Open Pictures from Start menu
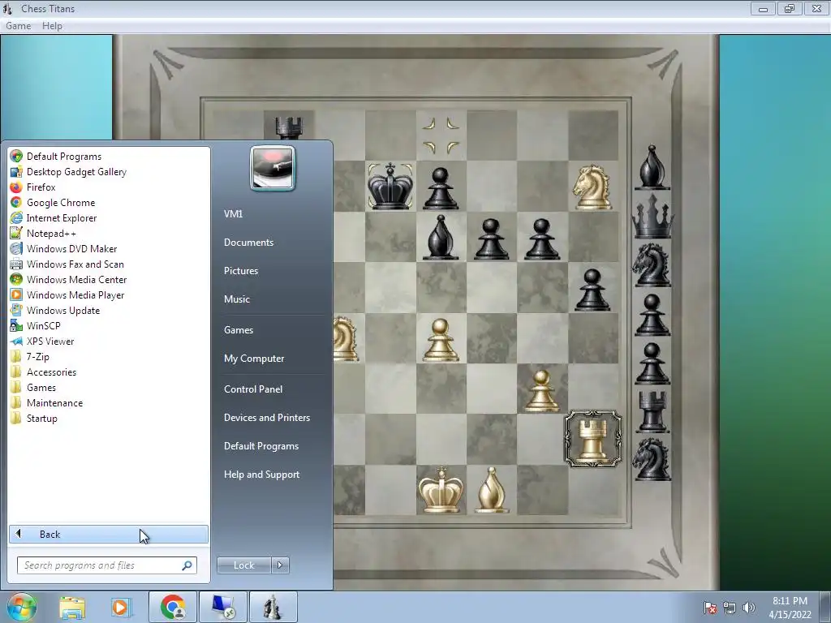831x623 pixels. click(x=240, y=271)
